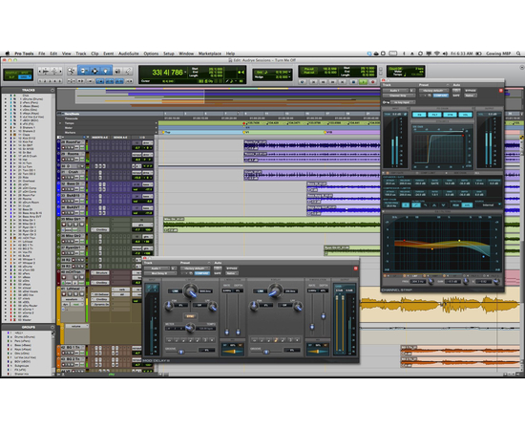Click Return to Zero transport button
525x430 pixels.
pyautogui.click(x=313, y=82)
